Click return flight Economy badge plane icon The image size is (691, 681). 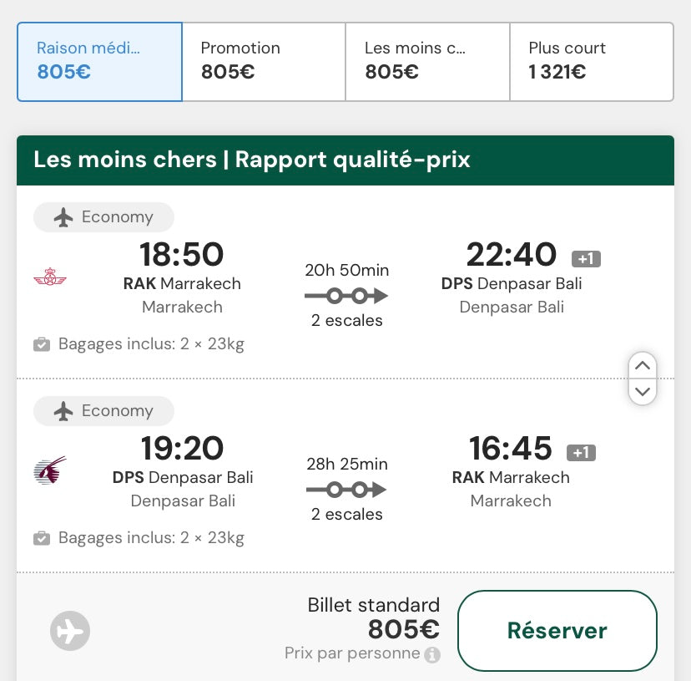coord(63,411)
